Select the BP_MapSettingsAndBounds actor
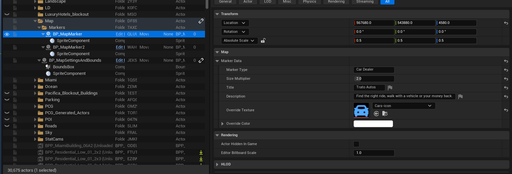 click(75, 60)
